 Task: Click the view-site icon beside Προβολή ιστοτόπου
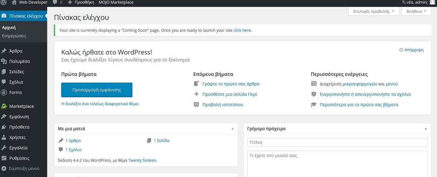(196, 104)
